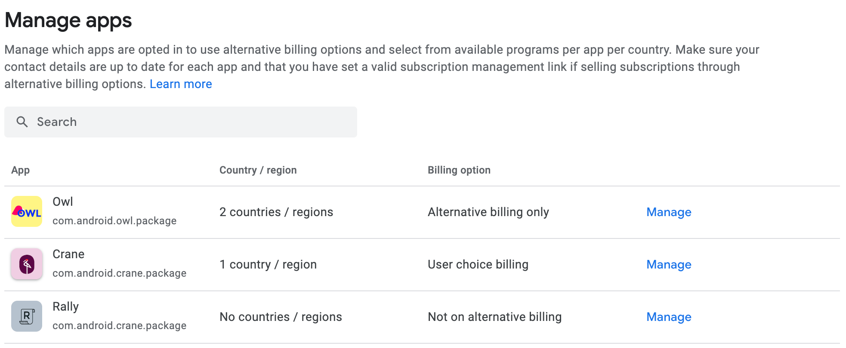Click package name com.android.owl.package
Screen dimensions: 846x348
(x=114, y=220)
